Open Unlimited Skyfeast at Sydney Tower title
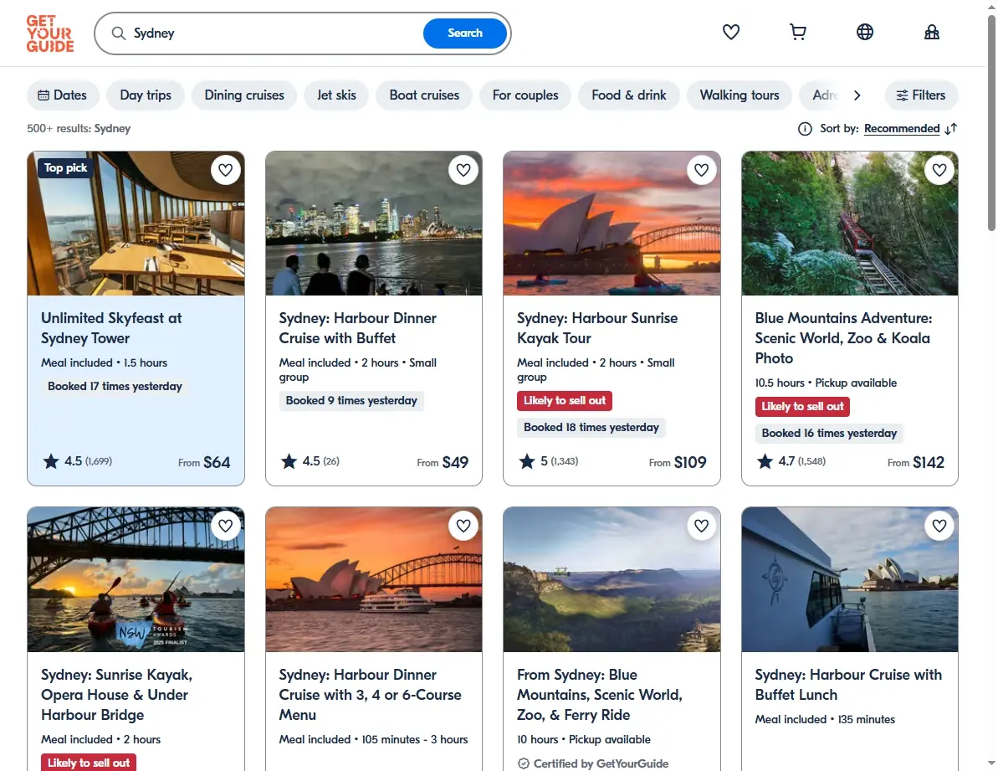Viewport: 998px width, 771px height. (111, 328)
